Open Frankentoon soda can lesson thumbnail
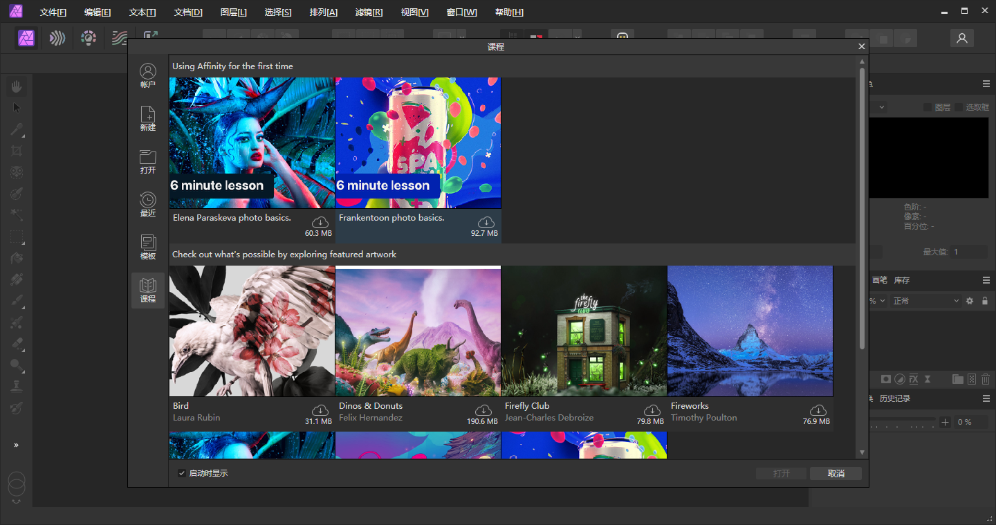 [418, 142]
